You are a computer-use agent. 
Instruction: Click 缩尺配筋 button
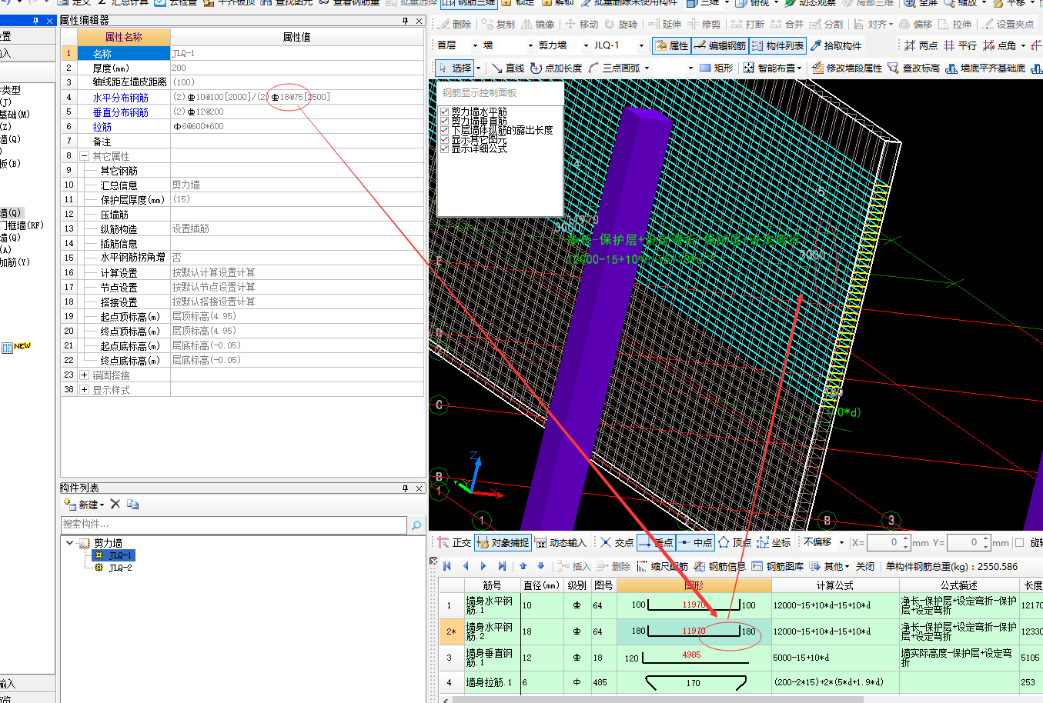click(x=663, y=567)
